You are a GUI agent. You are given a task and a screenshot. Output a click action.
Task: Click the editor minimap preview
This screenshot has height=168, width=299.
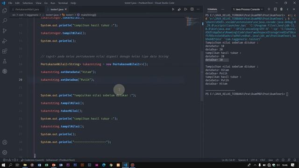pos(192,21)
